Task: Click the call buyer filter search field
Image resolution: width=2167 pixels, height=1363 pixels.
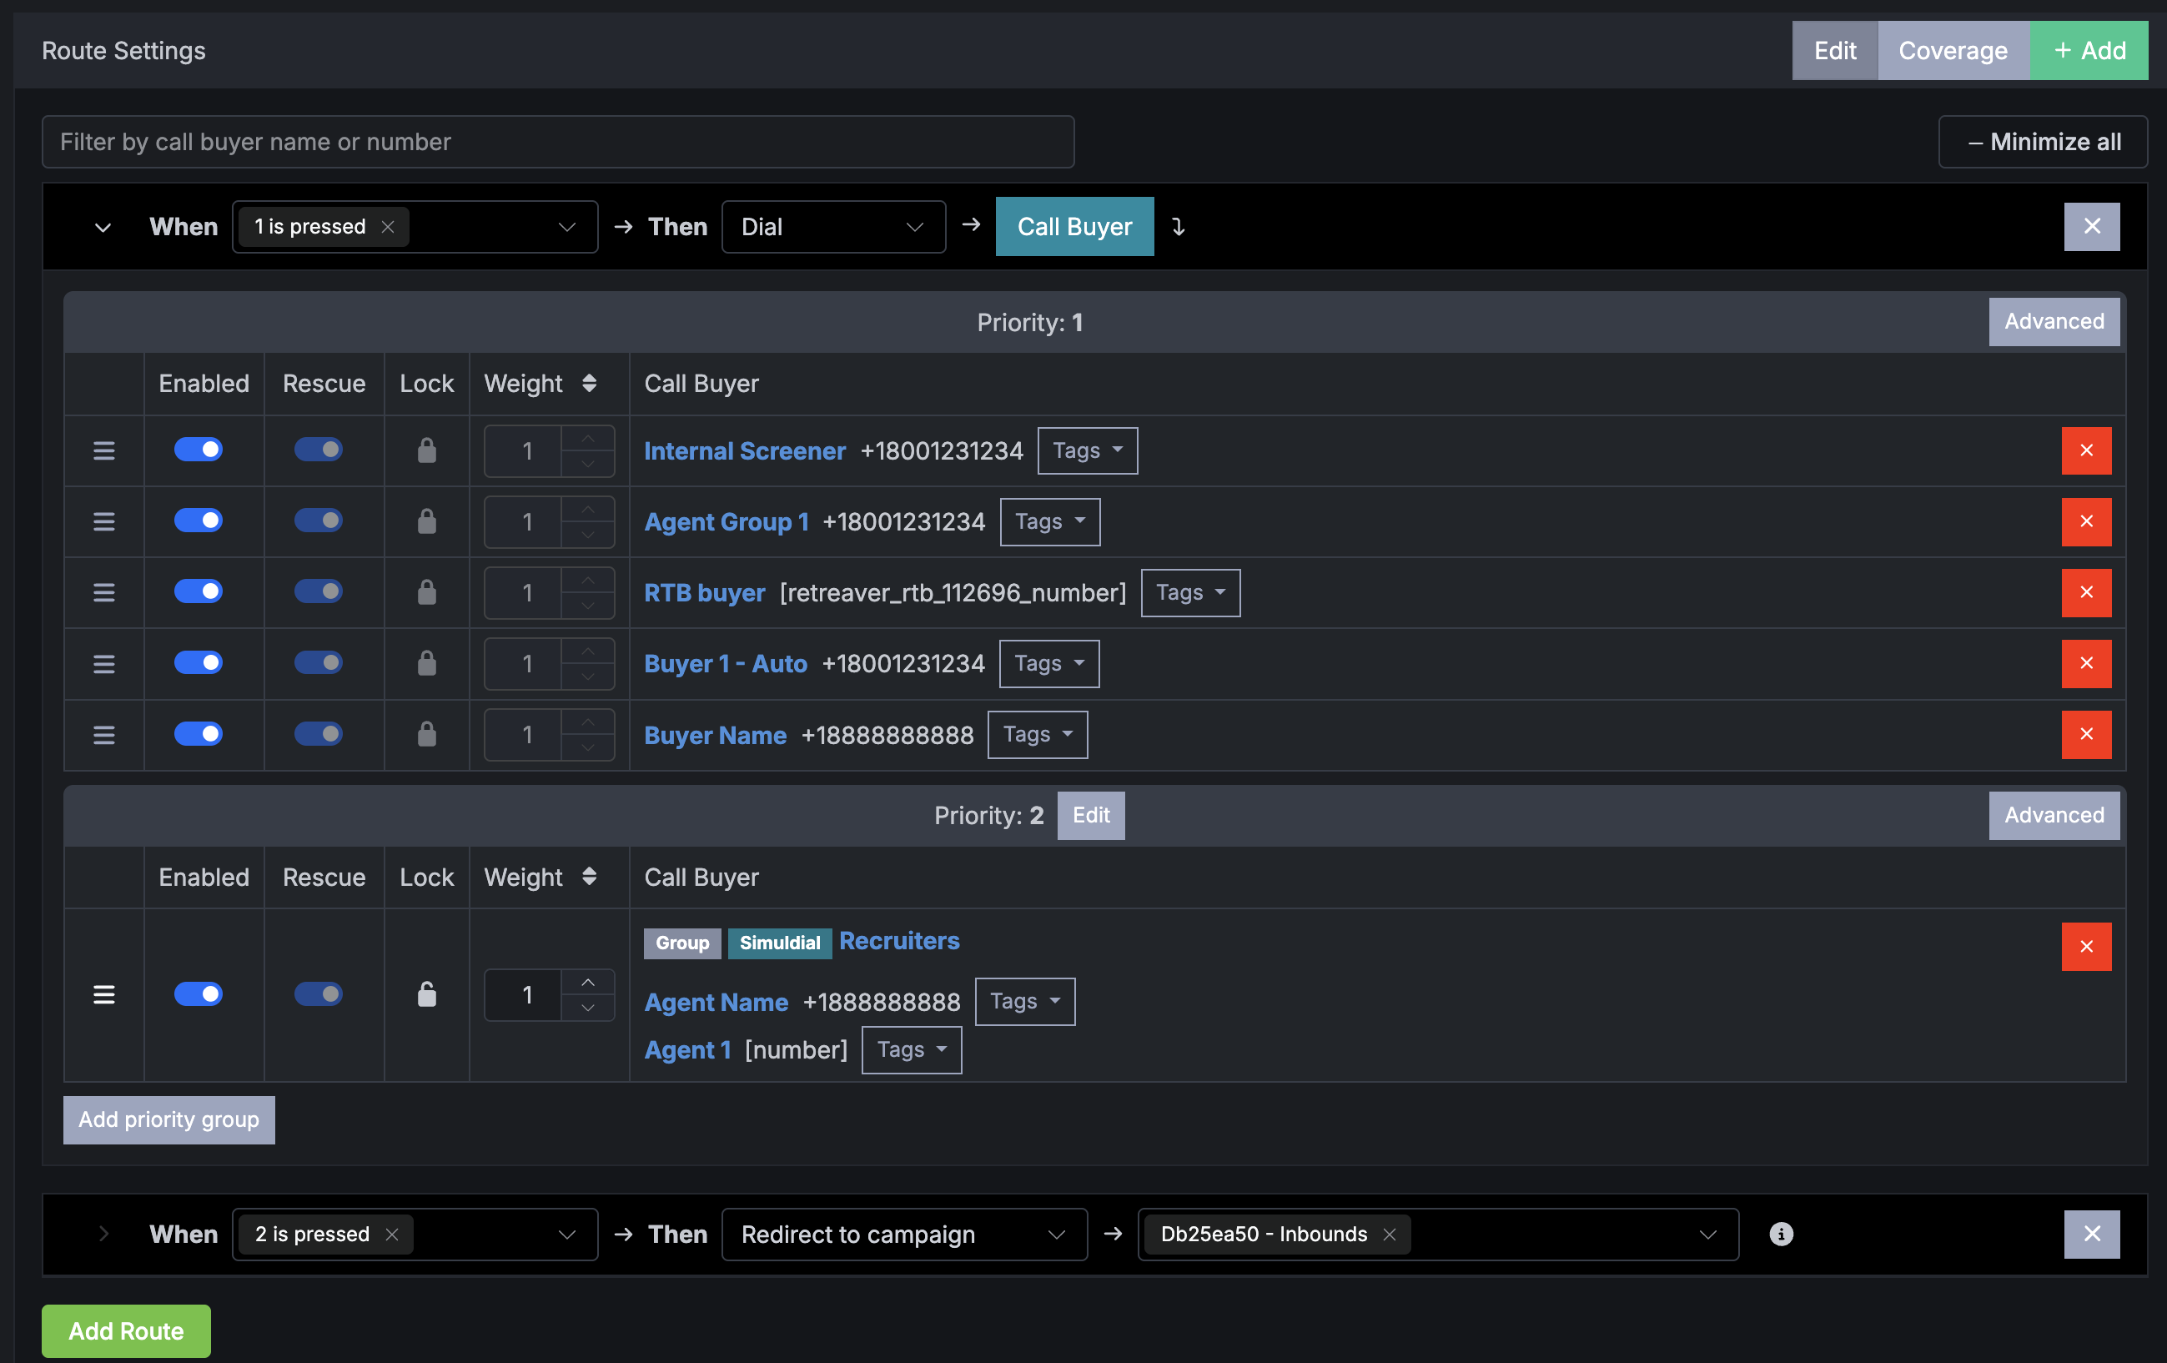Action: tap(558, 141)
